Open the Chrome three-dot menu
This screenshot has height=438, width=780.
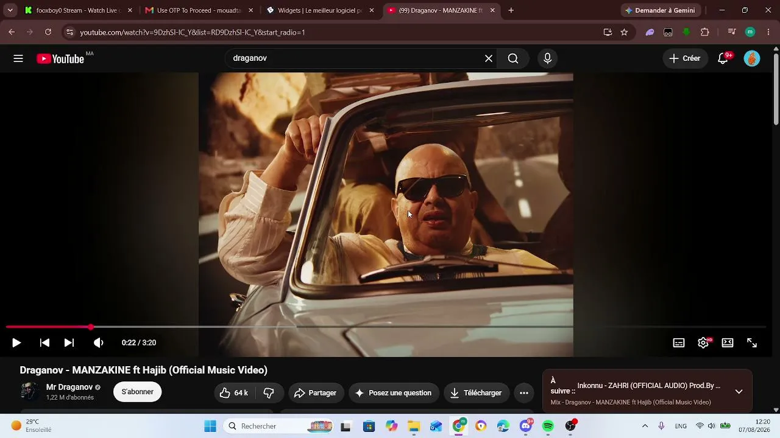[768, 32]
